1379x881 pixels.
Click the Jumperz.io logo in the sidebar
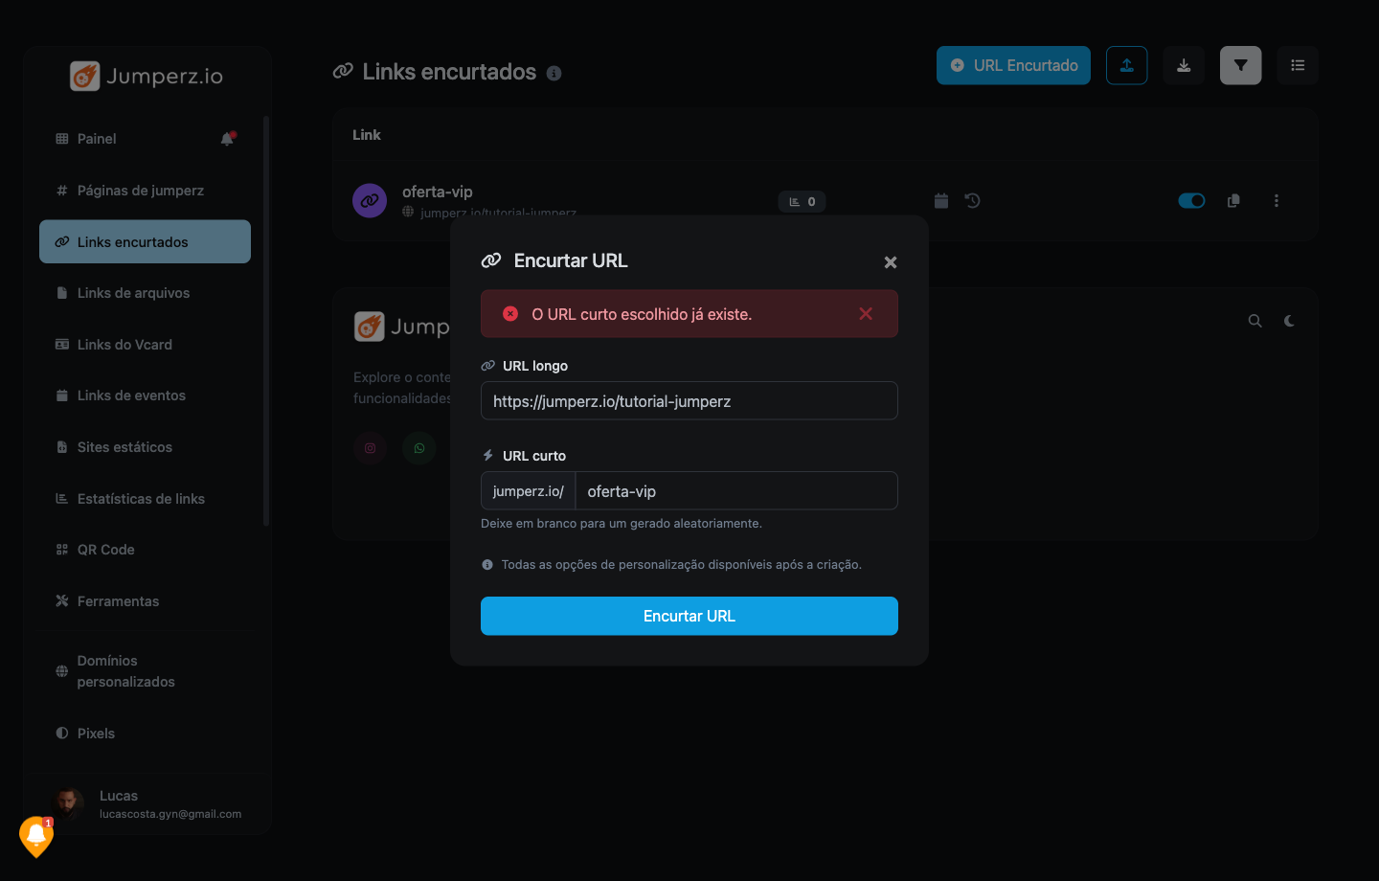click(147, 76)
